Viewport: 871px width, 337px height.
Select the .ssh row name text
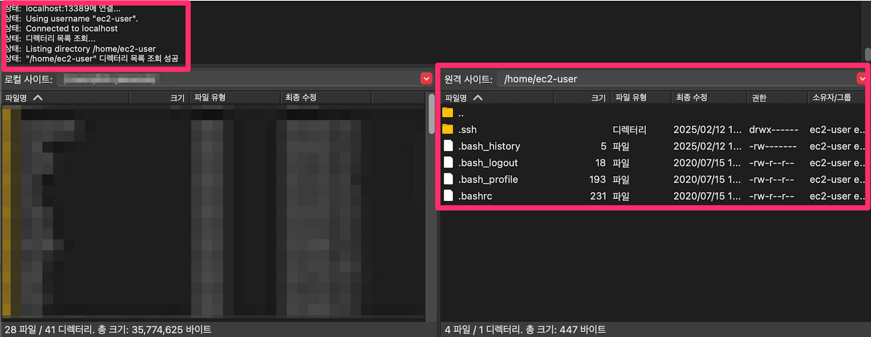[467, 130]
